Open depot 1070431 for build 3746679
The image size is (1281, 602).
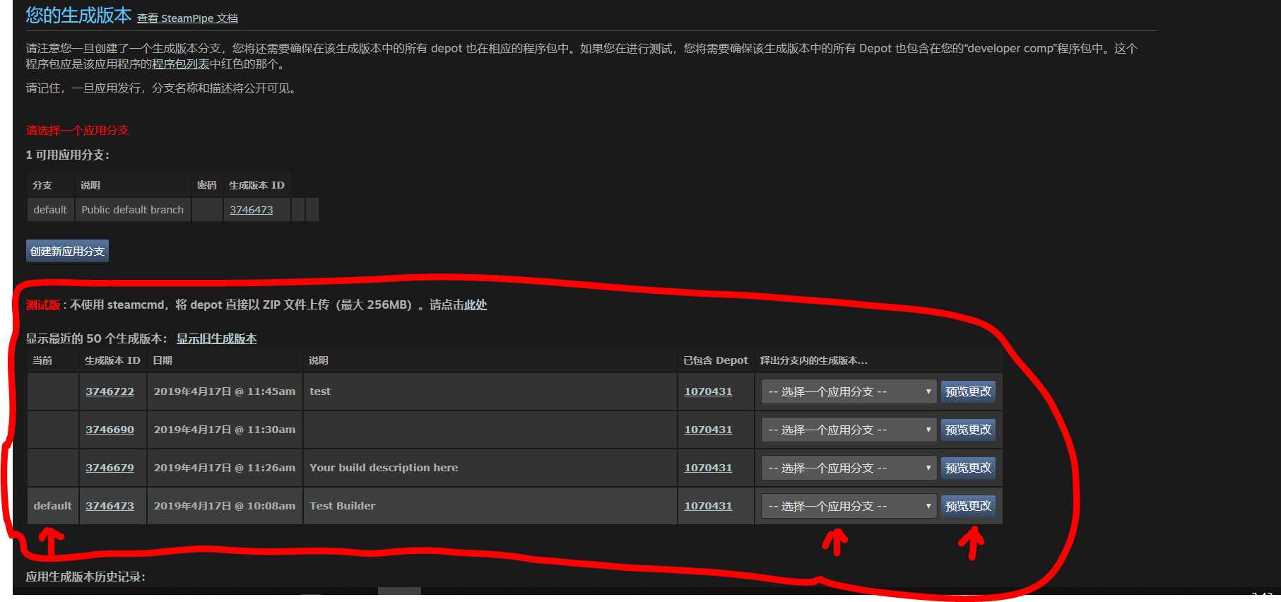pyautogui.click(x=708, y=468)
